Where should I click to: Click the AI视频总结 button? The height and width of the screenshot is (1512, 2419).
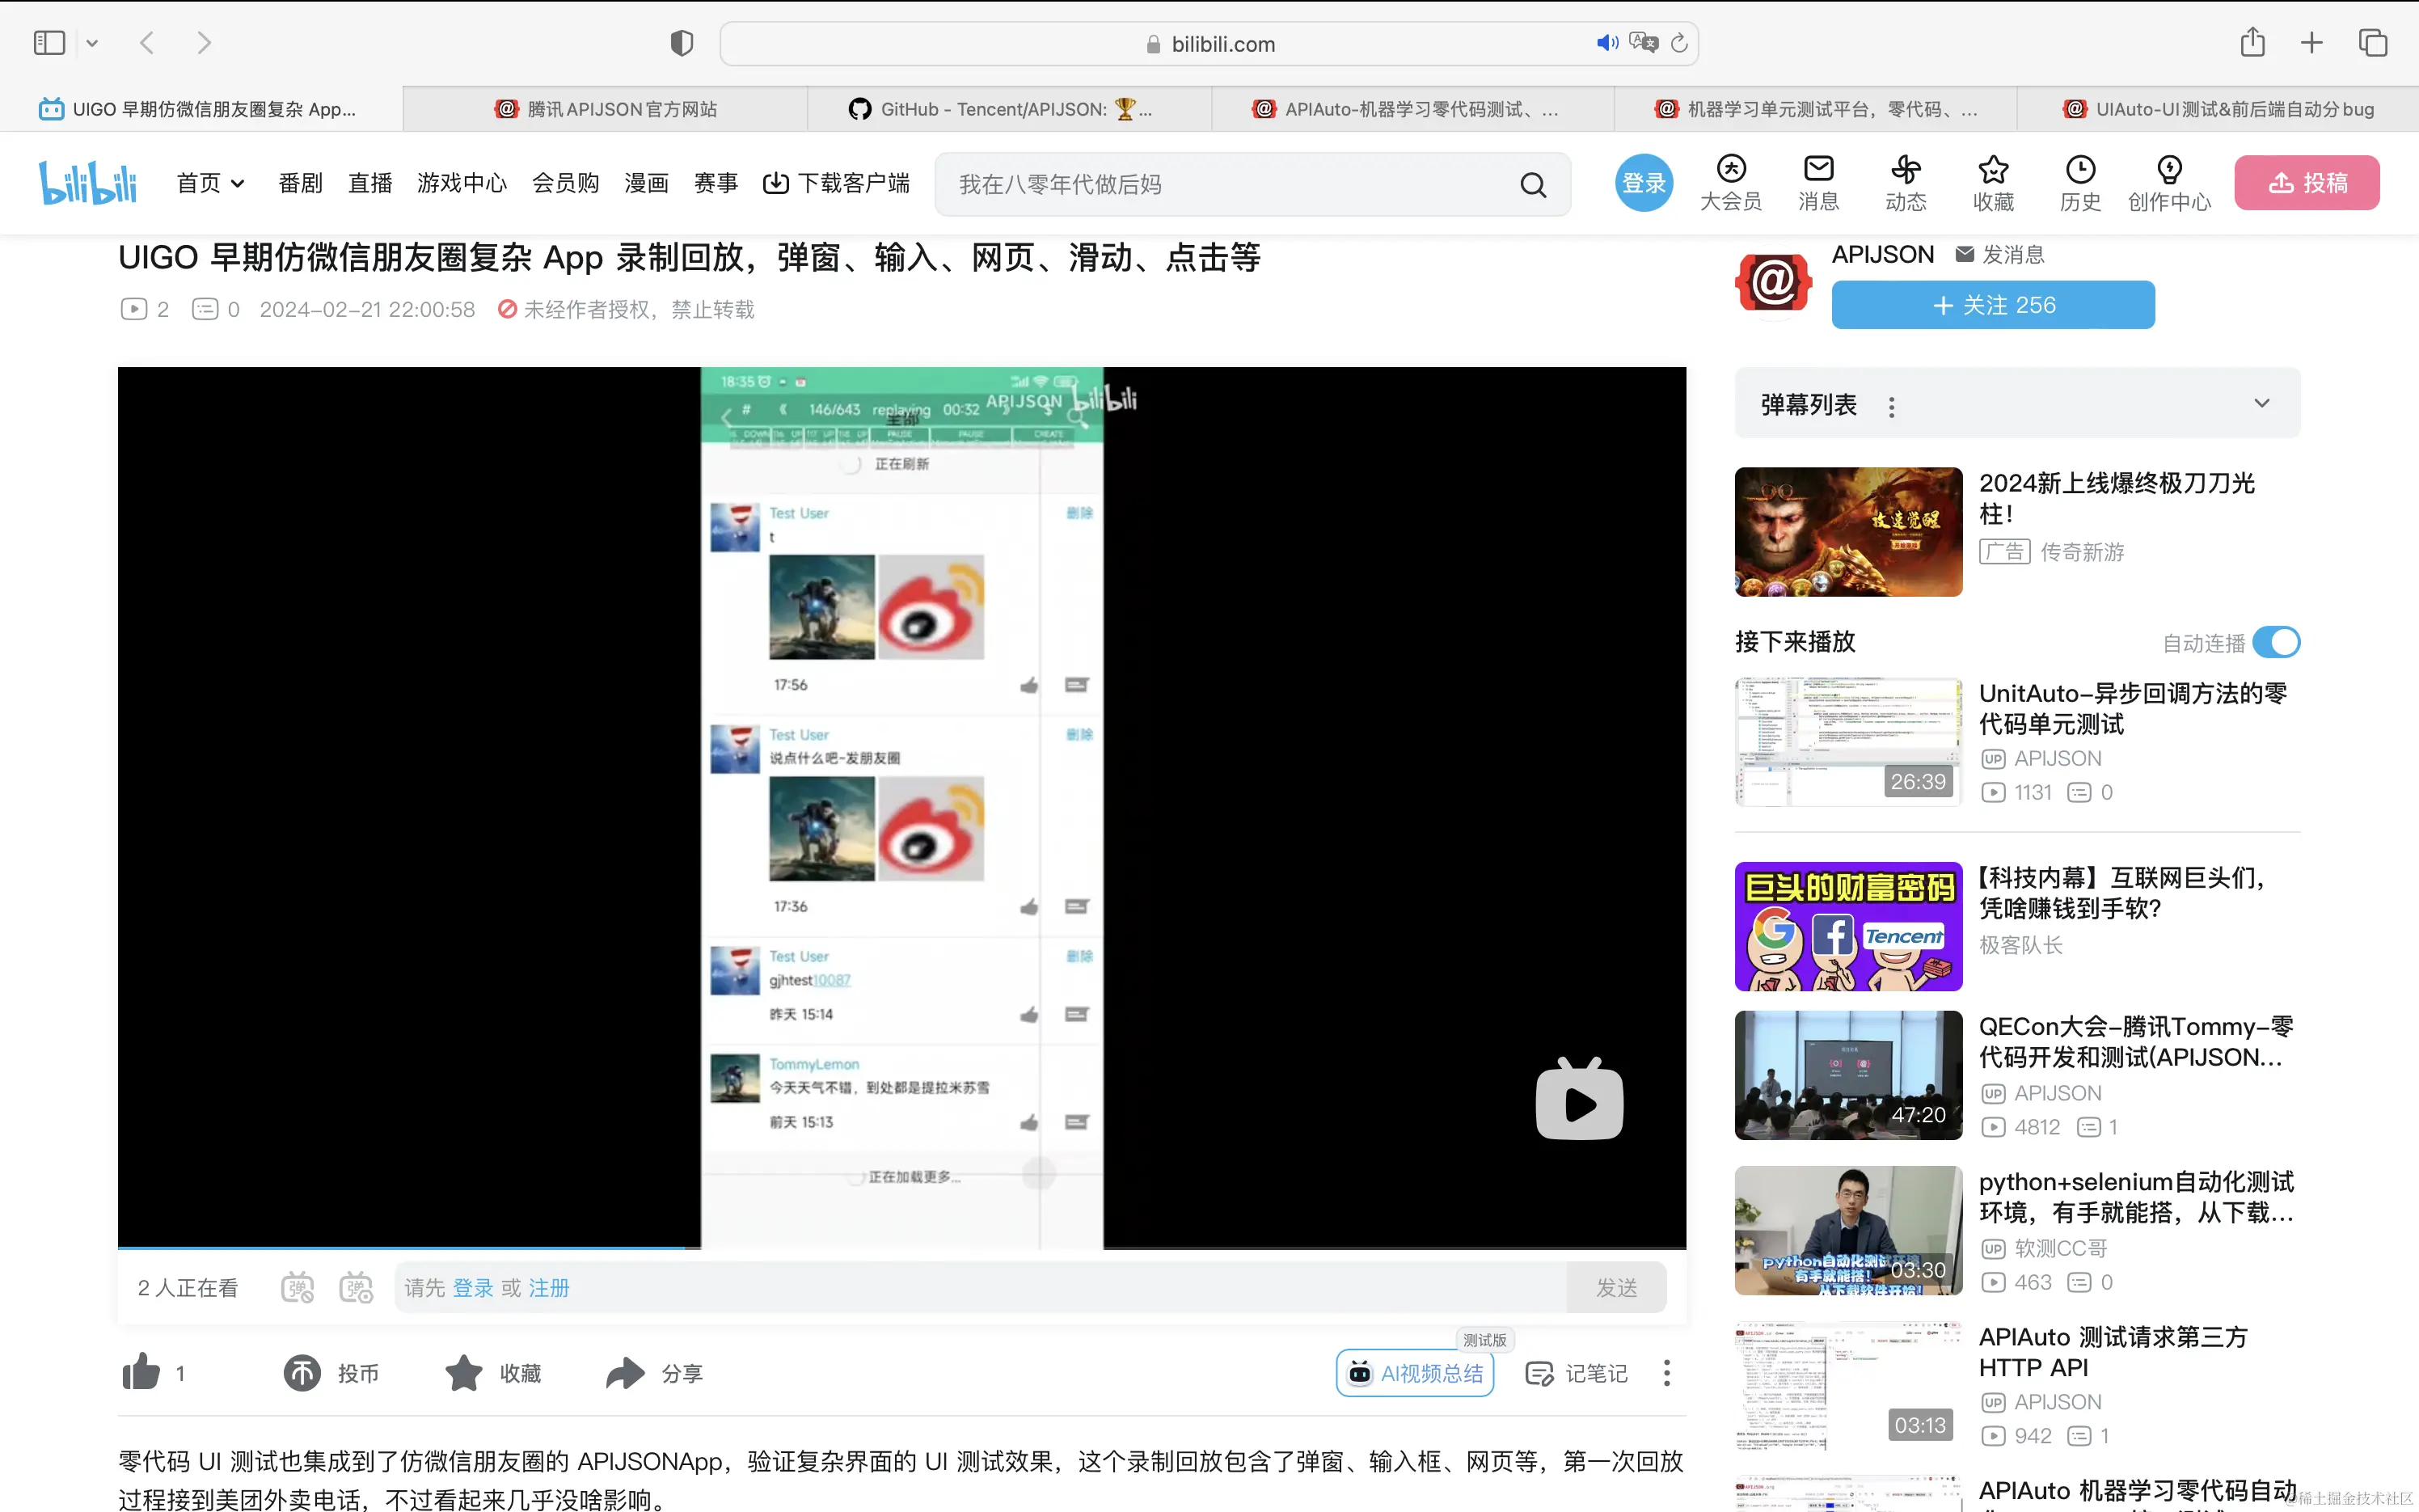pyautogui.click(x=1414, y=1373)
